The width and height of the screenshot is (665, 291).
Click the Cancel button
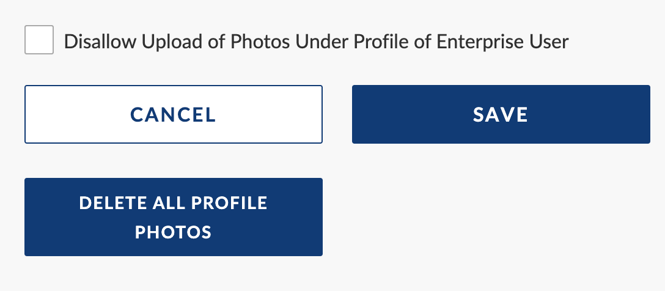174,114
